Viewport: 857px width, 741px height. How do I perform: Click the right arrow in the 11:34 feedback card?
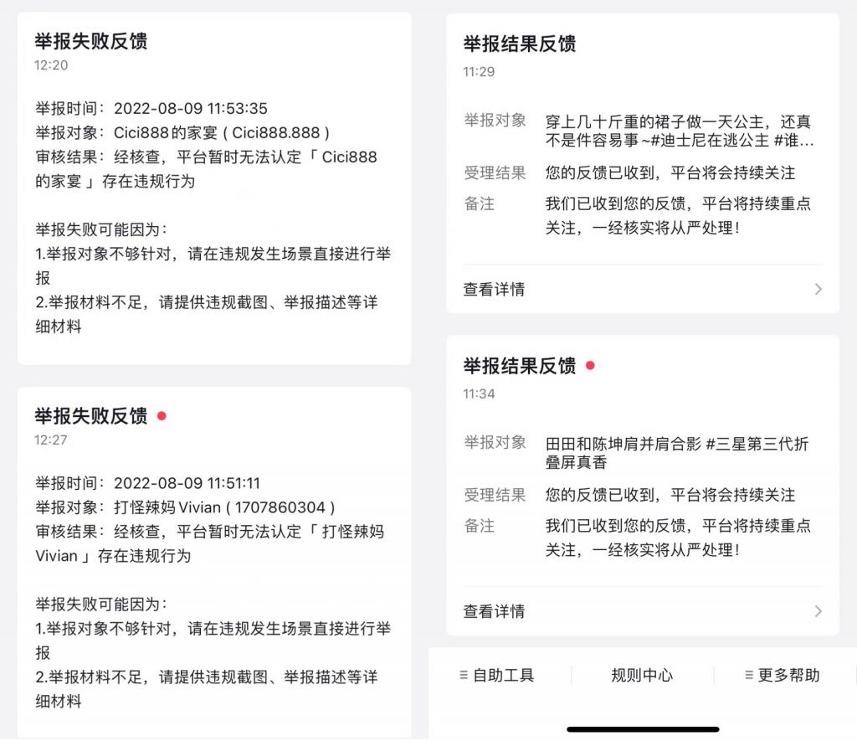click(x=818, y=611)
